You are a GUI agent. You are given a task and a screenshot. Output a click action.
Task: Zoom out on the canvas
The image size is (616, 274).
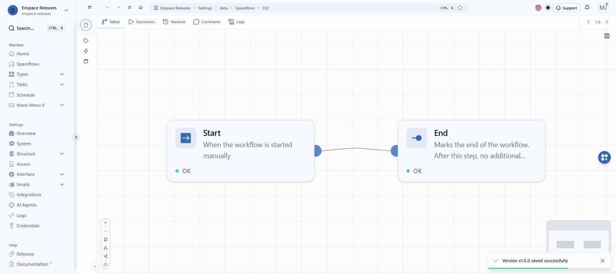coord(105,231)
